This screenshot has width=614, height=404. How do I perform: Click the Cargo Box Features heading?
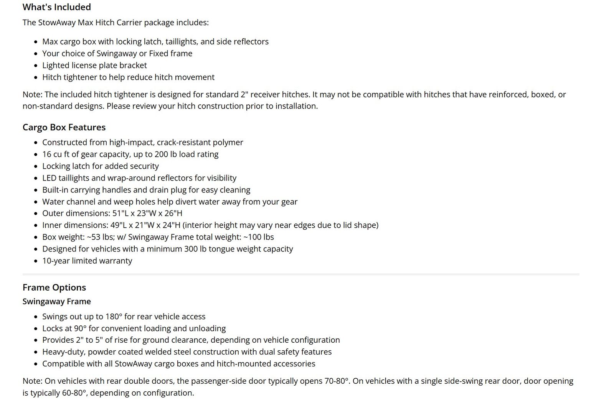[x=64, y=127]
